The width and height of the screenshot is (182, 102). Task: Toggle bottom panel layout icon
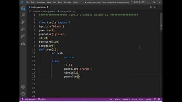(x=135, y=2)
